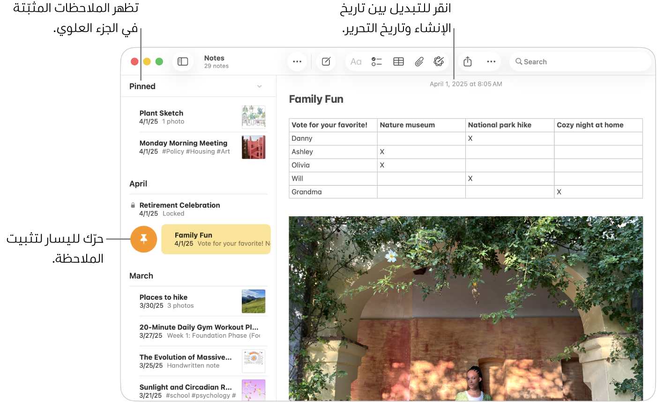Open the Plant Sketch note

click(x=187, y=117)
